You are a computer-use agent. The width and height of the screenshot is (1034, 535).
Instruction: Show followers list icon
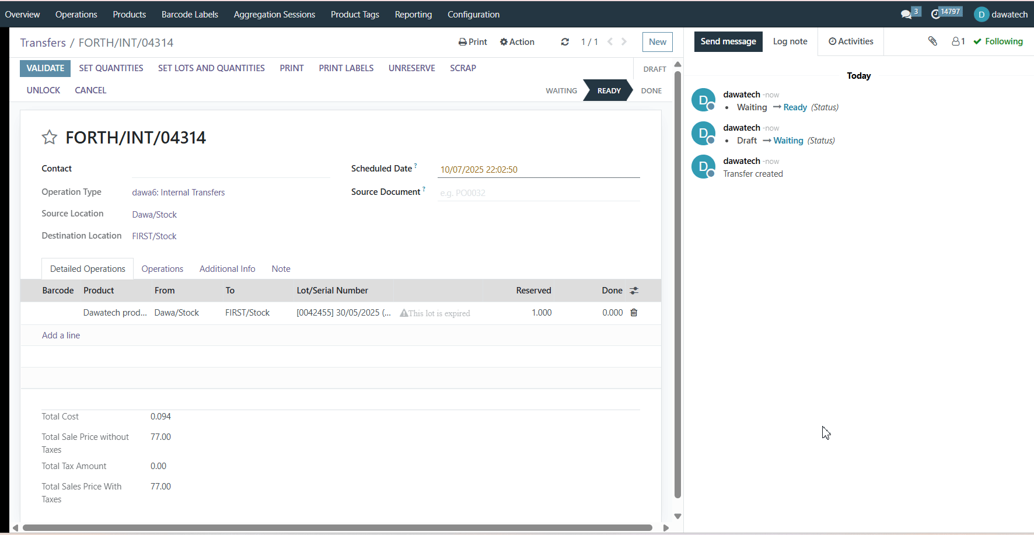pos(958,41)
